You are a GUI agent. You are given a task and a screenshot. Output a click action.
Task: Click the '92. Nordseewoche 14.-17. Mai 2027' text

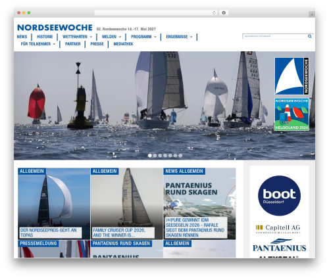pyautogui.click(x=126, y=29)
